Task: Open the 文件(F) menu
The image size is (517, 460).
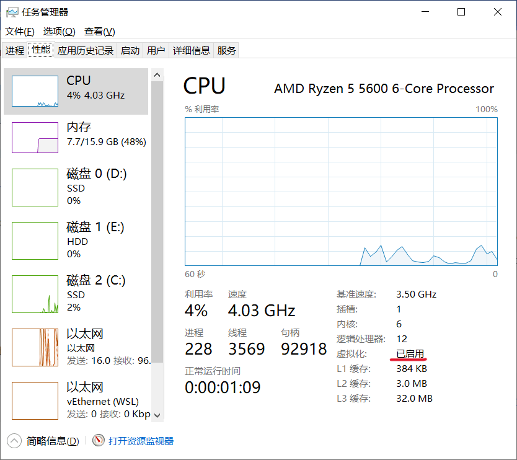Action: (x=19, y=32)
